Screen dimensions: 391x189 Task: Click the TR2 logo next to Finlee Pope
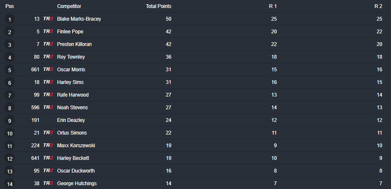pyautogui.click(x=48, y=32)
